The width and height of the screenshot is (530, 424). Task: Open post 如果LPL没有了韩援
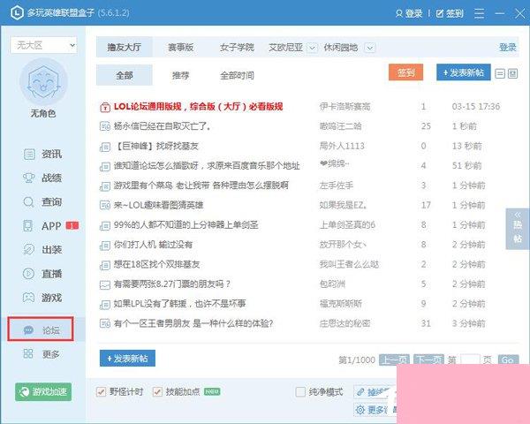(179, 304)
